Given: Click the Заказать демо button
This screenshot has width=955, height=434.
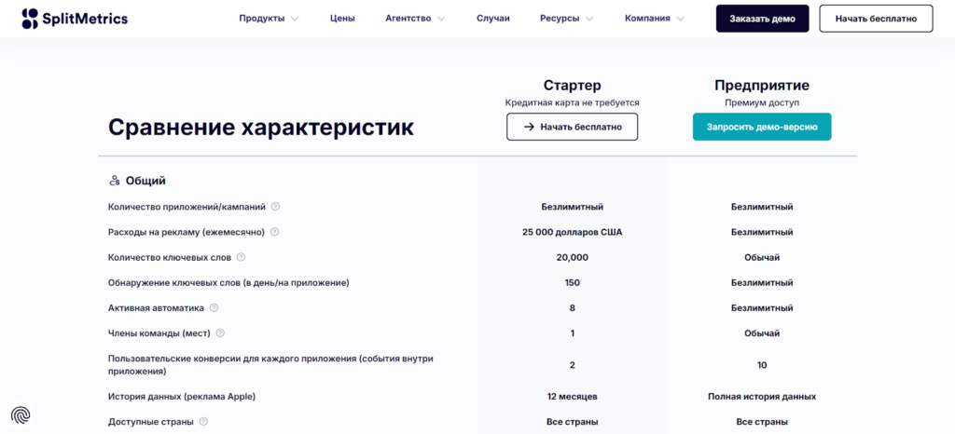Looking at the screenshot, I should pos(763,19).
